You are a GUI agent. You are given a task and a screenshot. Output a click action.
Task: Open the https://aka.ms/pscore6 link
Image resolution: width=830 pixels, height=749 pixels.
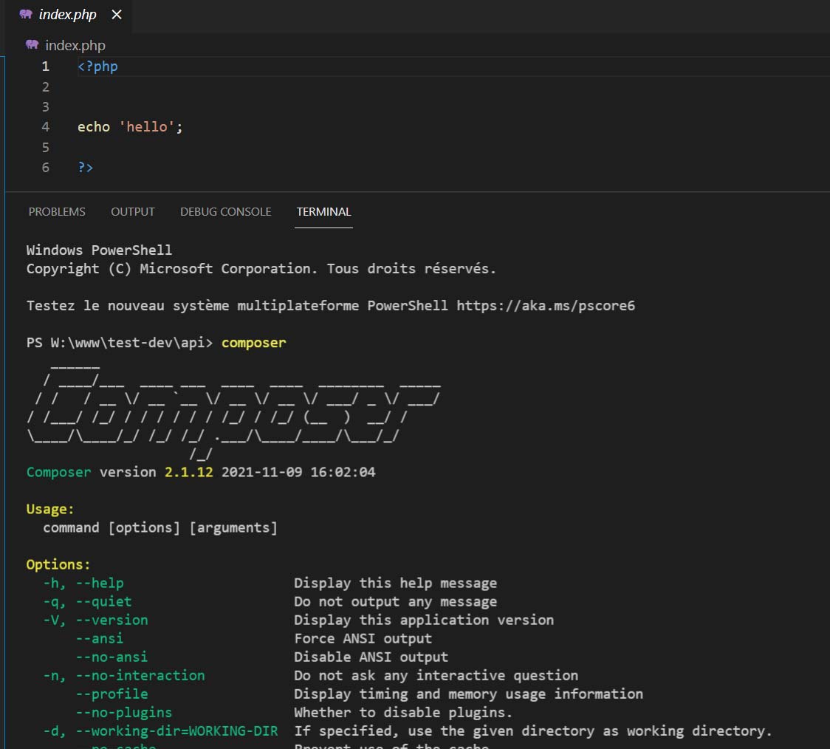[x=546, y=306]
